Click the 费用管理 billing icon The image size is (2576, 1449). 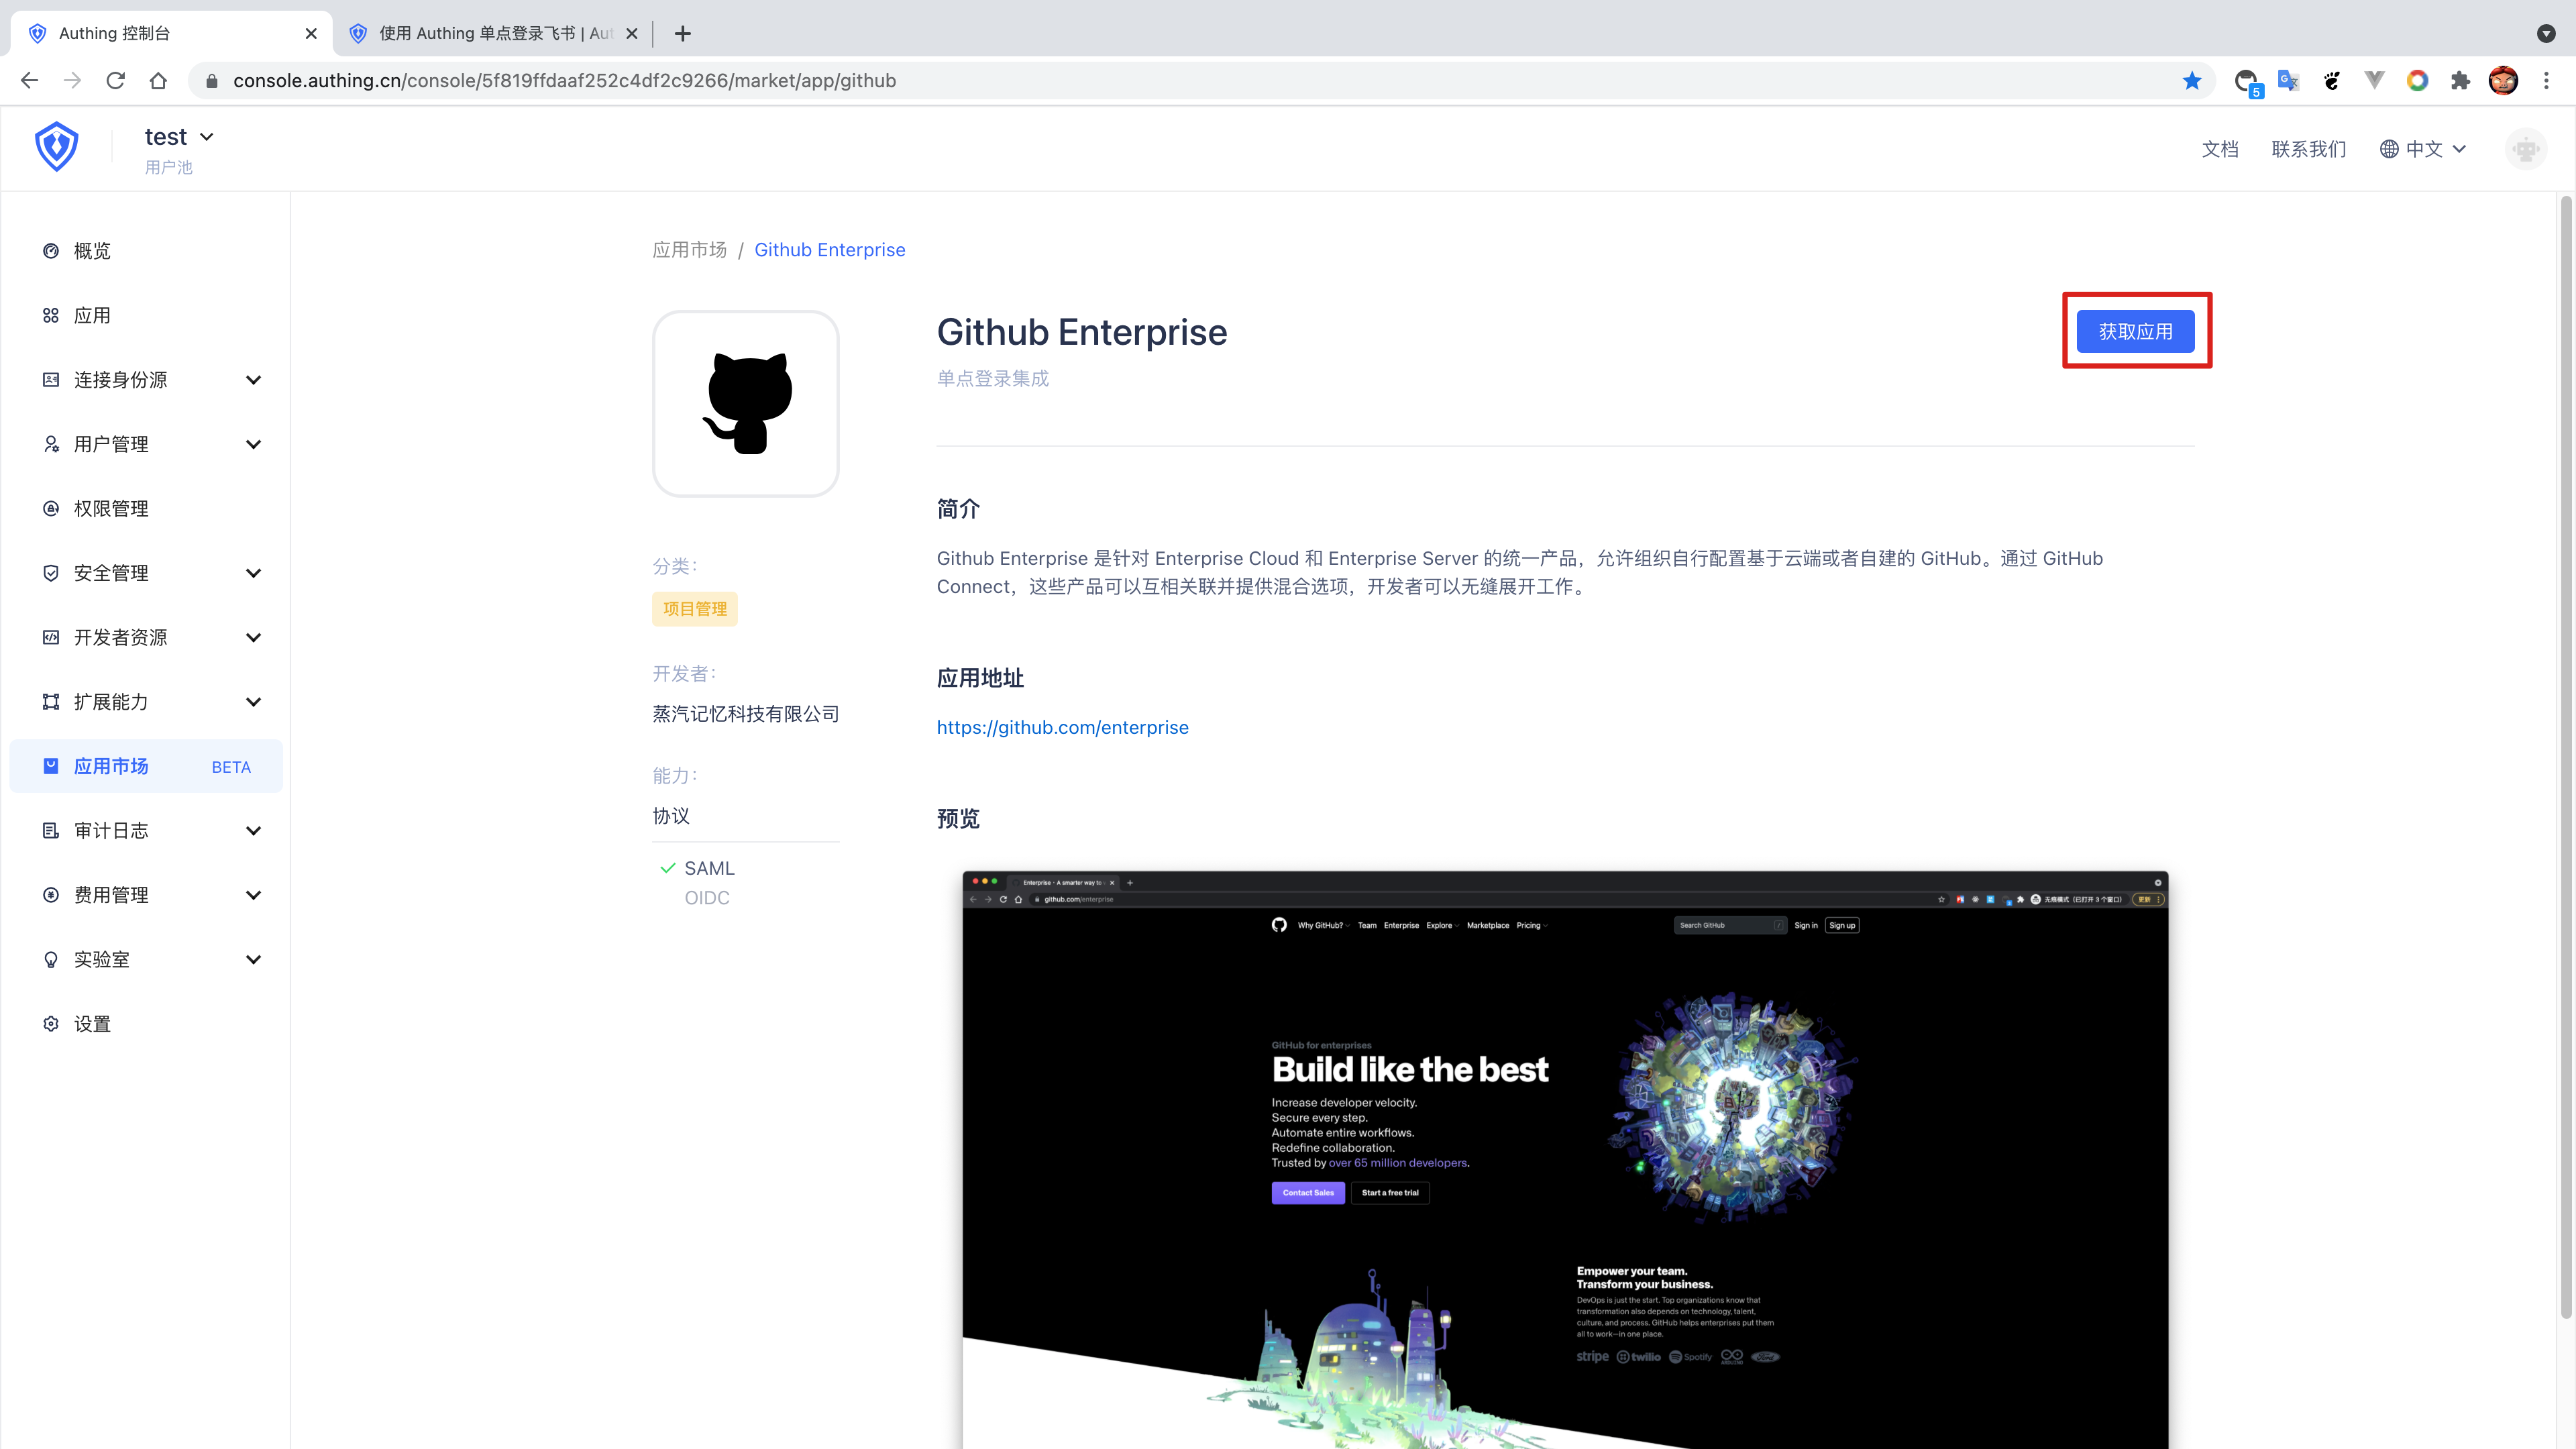[x=51, y=895]
